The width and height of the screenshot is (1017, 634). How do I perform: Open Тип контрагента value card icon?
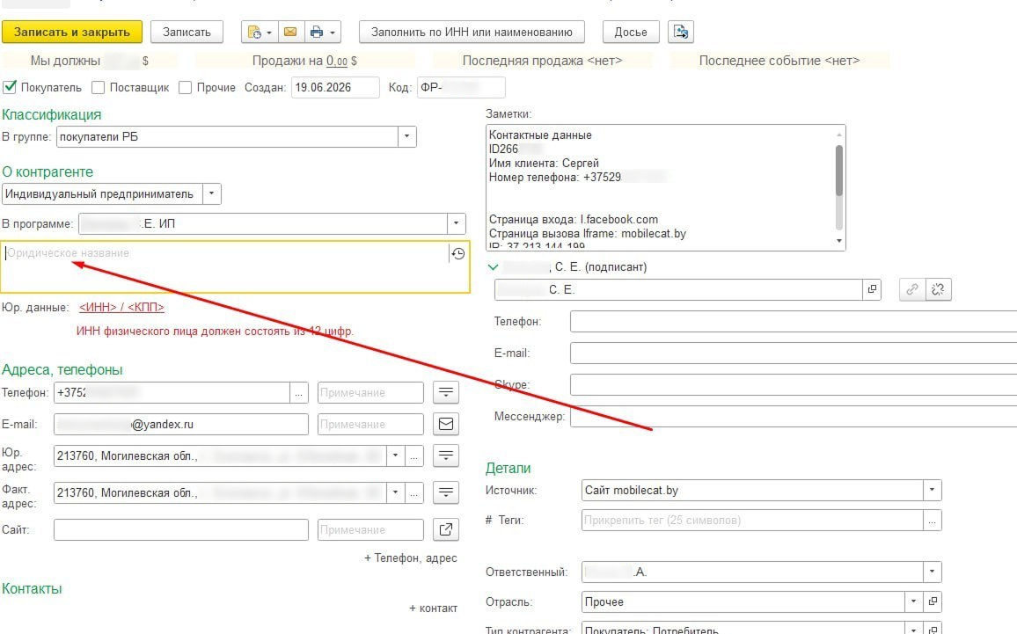932,629
